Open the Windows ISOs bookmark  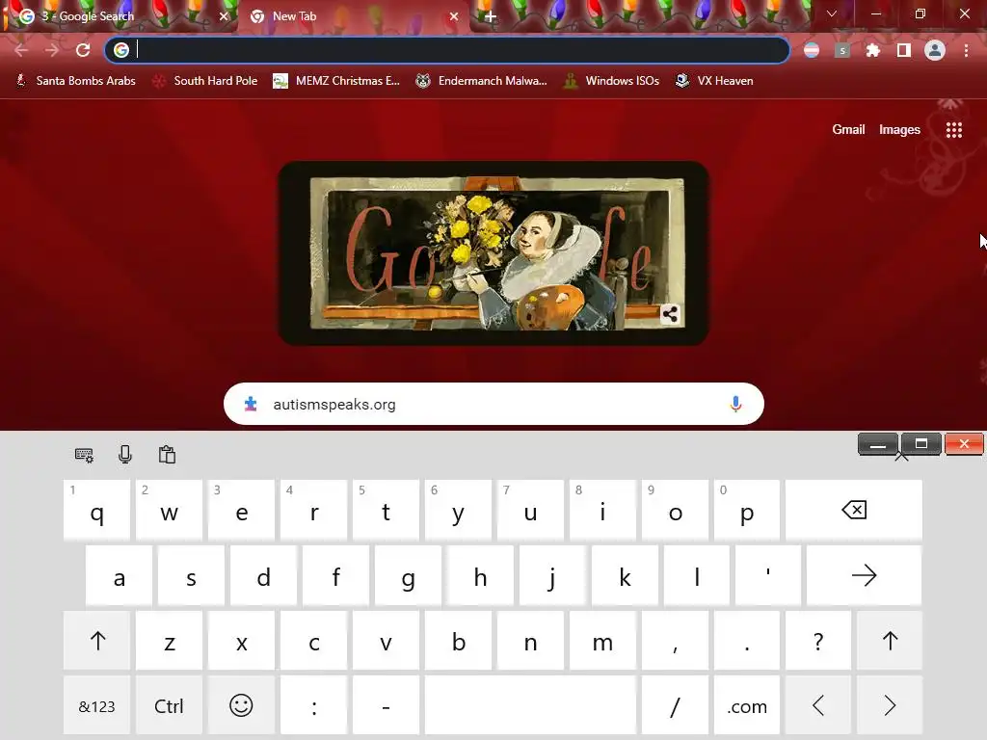pyautogui.click(x=612, y=81)
